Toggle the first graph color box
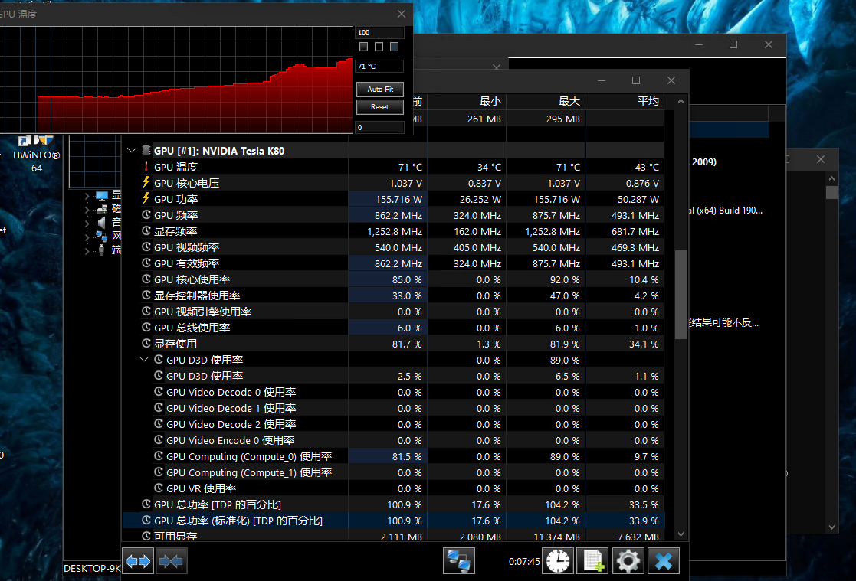This screenshot has width=856, height=581. click(364, 47)
